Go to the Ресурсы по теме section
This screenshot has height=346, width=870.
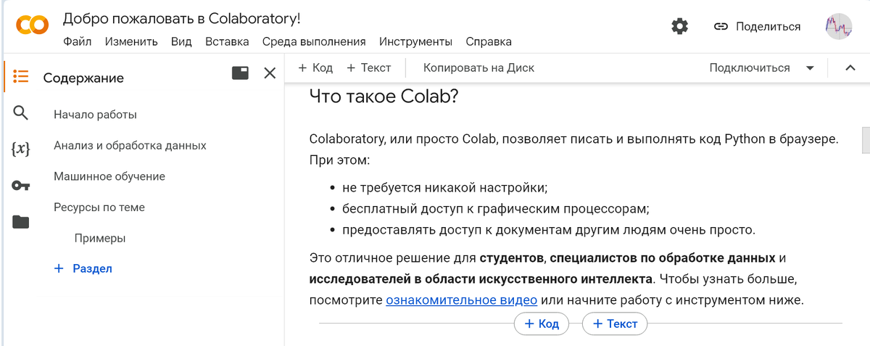tap(99, 207)
